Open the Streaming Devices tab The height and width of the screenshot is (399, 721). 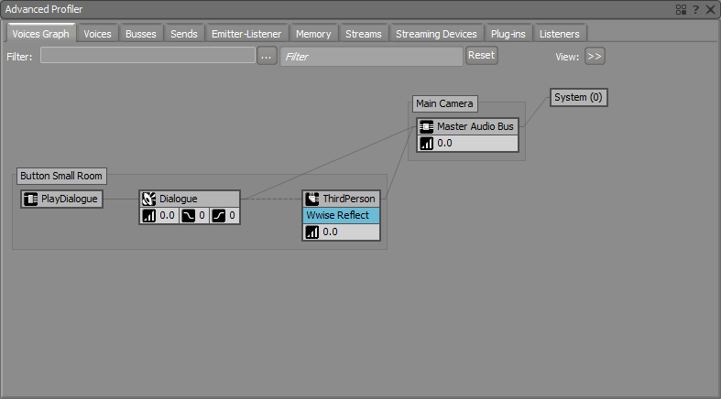[x=436, y=34]
